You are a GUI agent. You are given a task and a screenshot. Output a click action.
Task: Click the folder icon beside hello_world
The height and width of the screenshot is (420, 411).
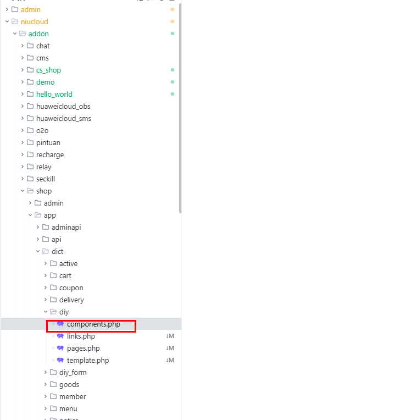click(x=30, y=95)
